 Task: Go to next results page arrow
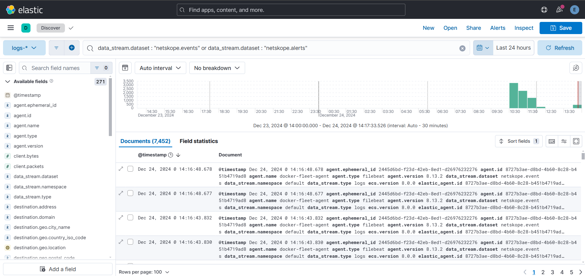point(580,272)
